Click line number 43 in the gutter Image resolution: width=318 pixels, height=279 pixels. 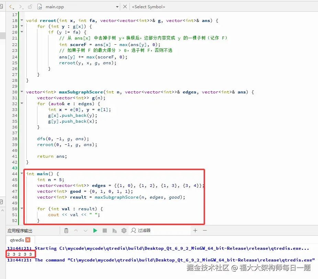pyautogui.click(x=15, y=168)
